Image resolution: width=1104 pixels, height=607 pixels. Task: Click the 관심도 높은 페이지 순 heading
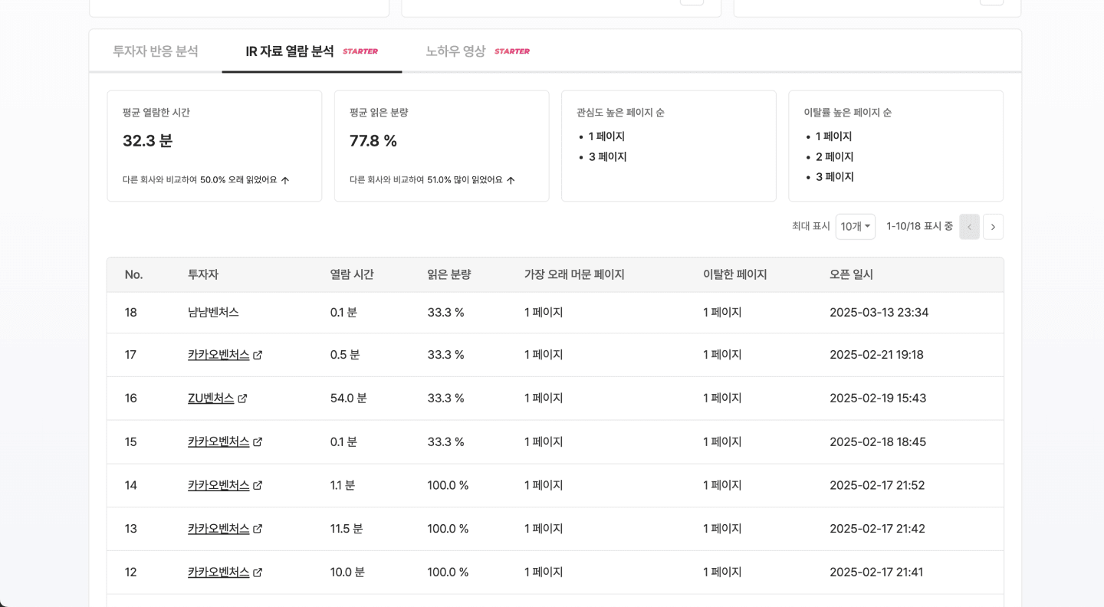click(620, 113)
